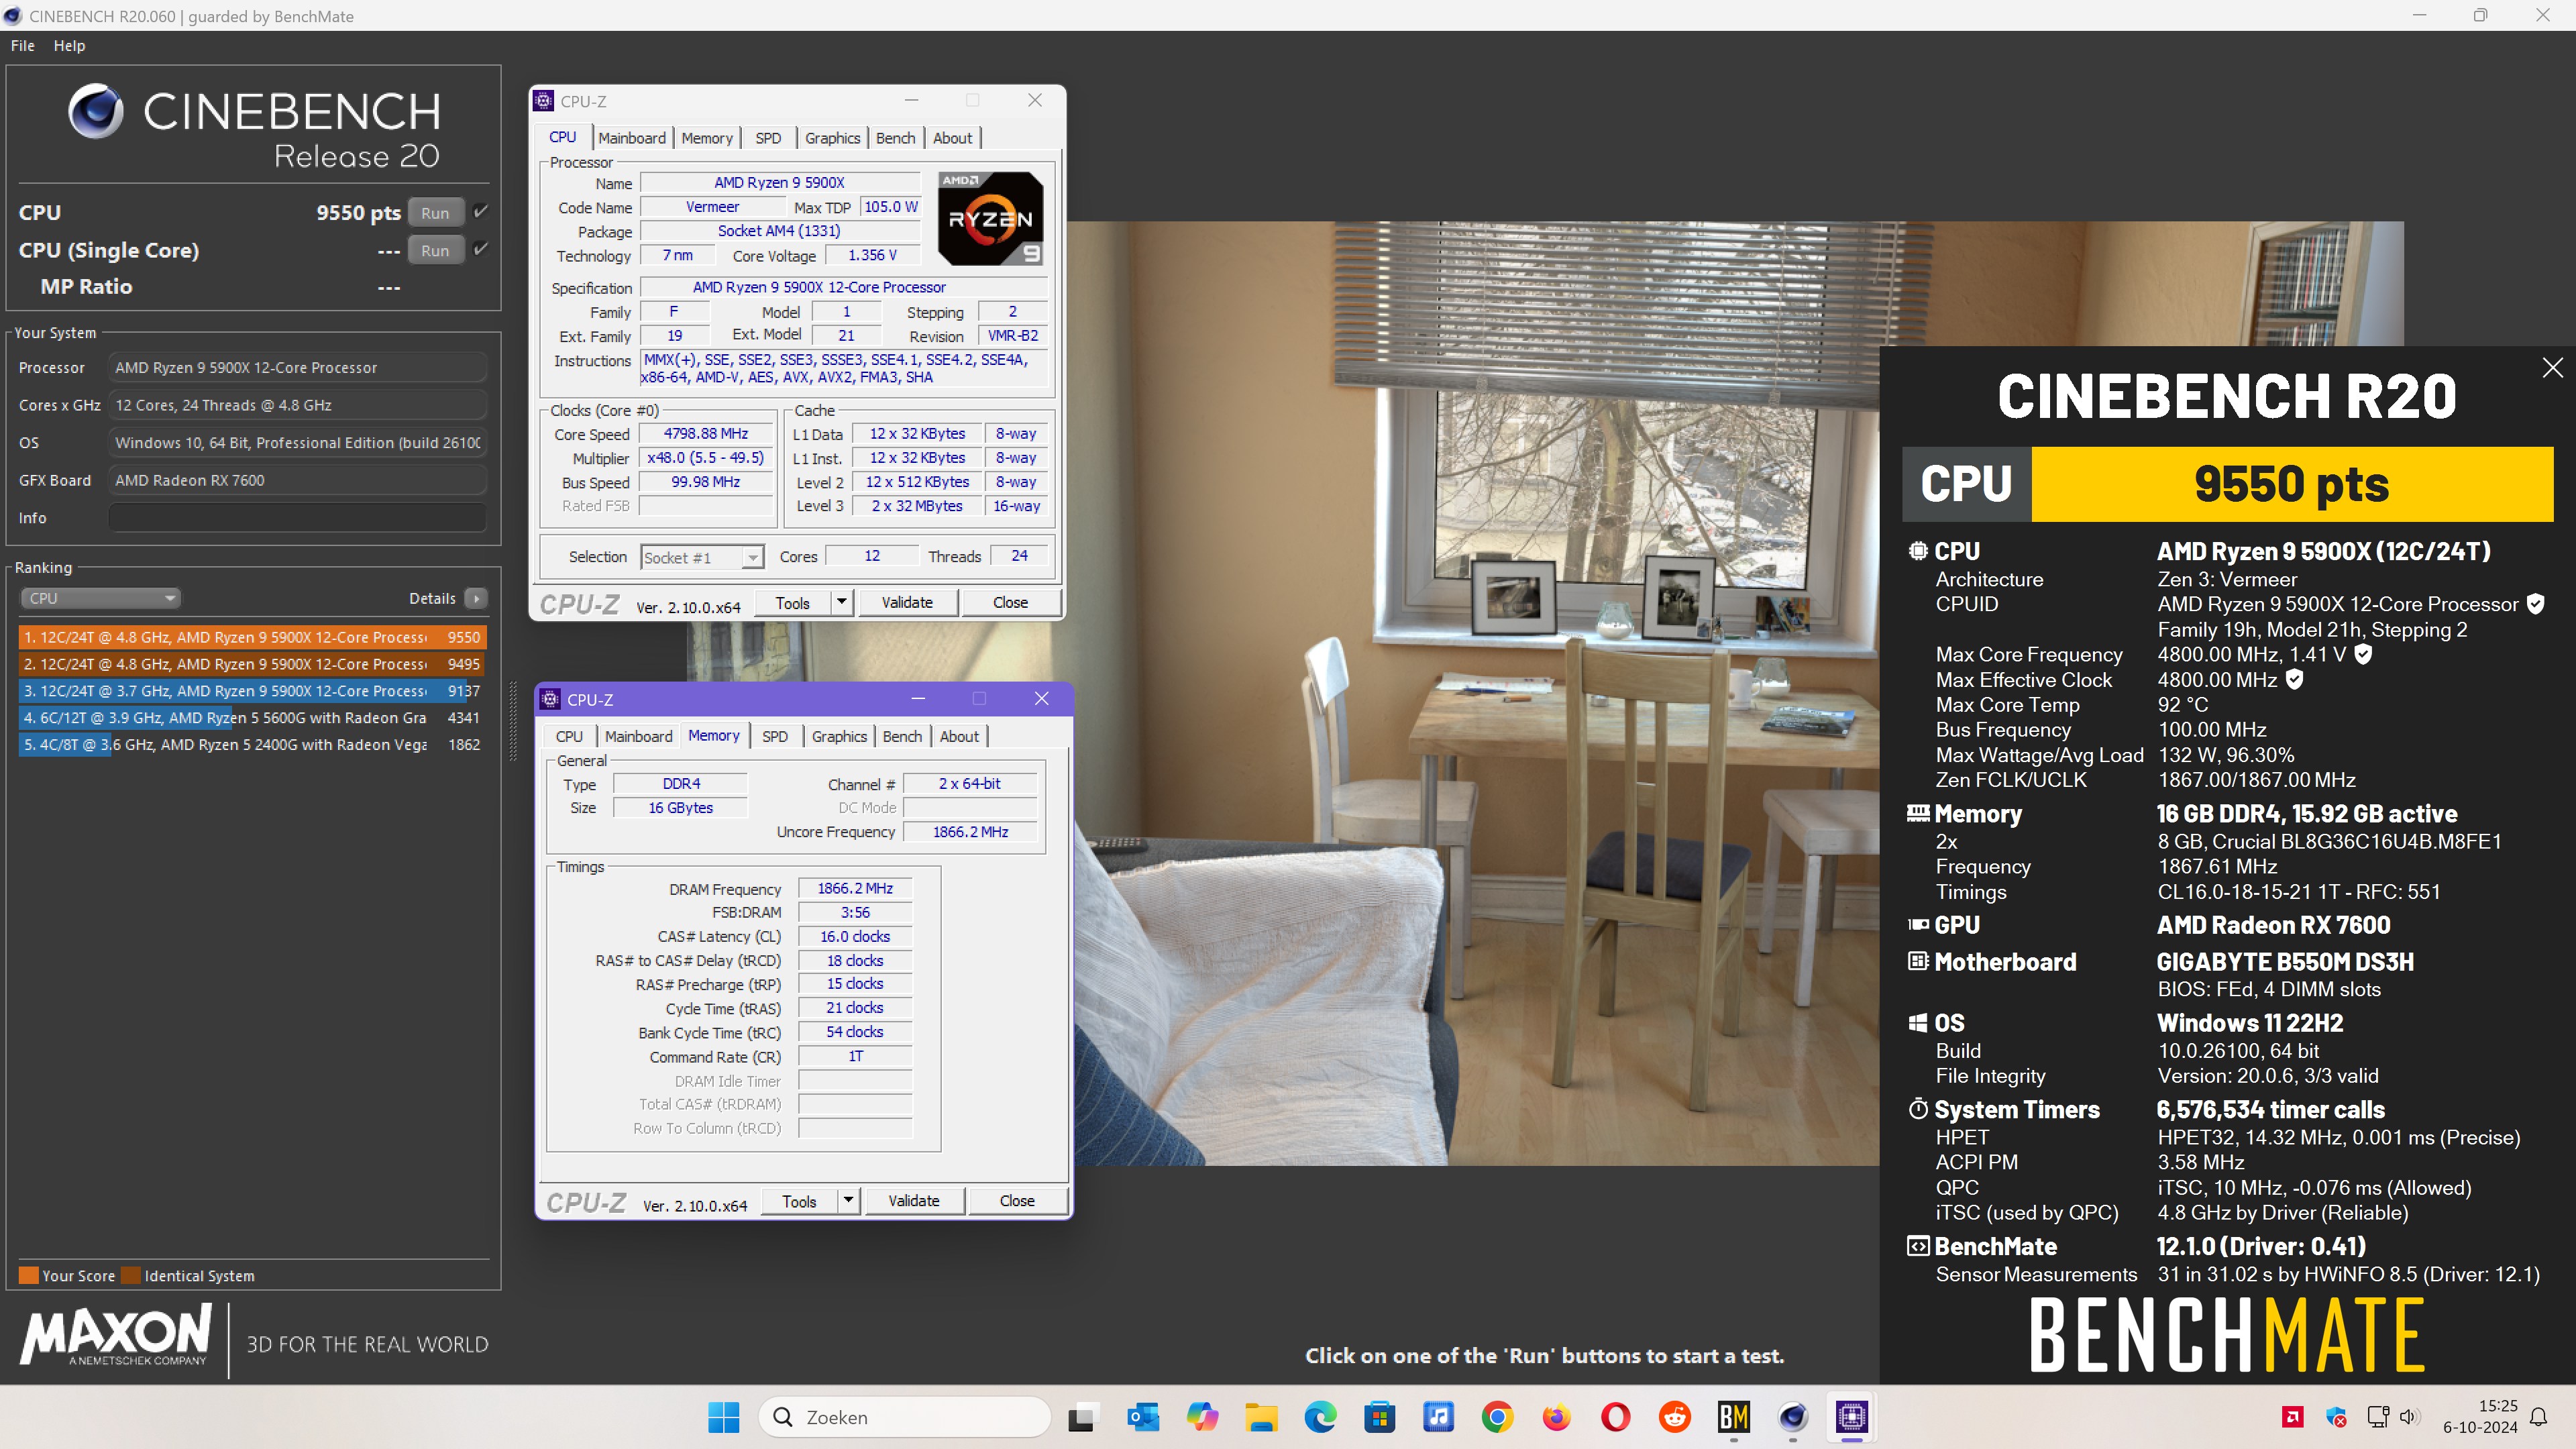Click Validate in upper CPU-Z window
The height and width of the screenshot is (1449, 2576).
tap(907, 602)
